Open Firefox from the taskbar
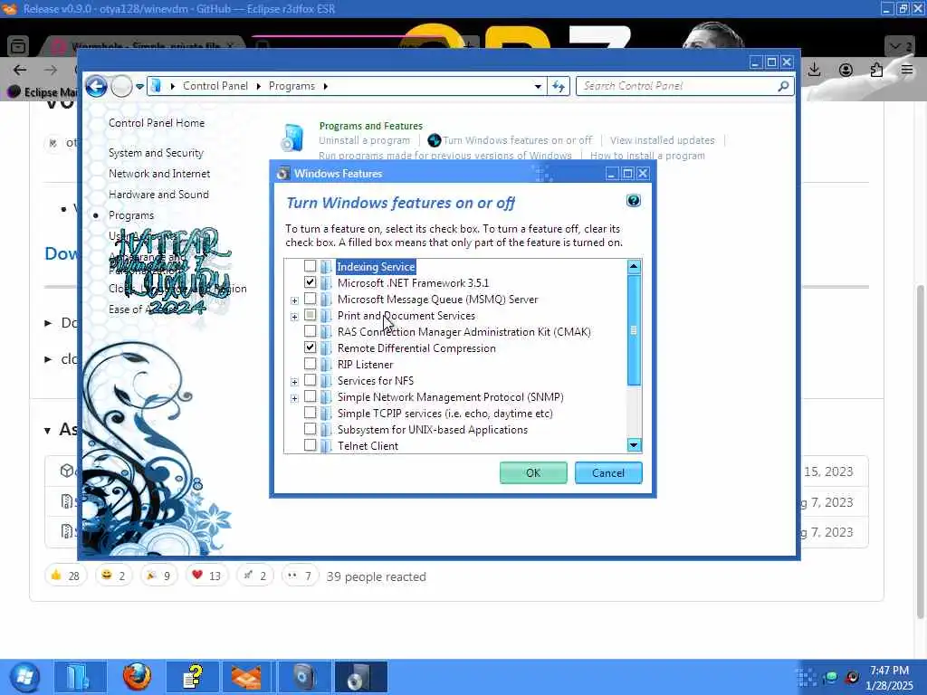This screenshot has width=927, height=695. (x=138, y=677)
